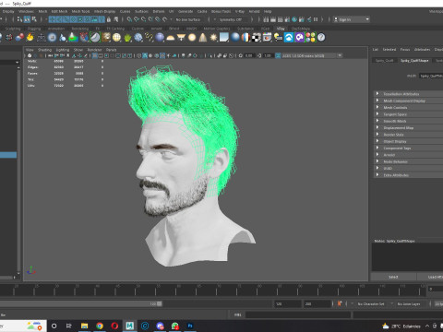Toggle the viewport color management icon
This screenshot has width=443, height=332.
click(278, 55)
